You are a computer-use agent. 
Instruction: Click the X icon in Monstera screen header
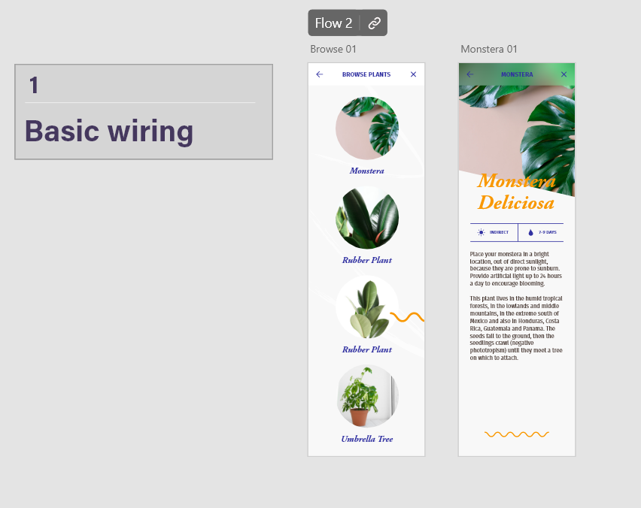click(564, 74)
